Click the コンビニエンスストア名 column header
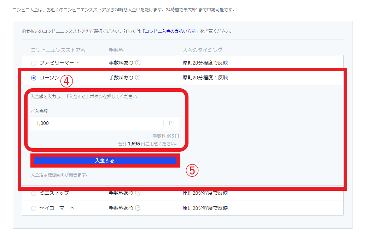Screen dimensions: 366x236 coord(58,50)
